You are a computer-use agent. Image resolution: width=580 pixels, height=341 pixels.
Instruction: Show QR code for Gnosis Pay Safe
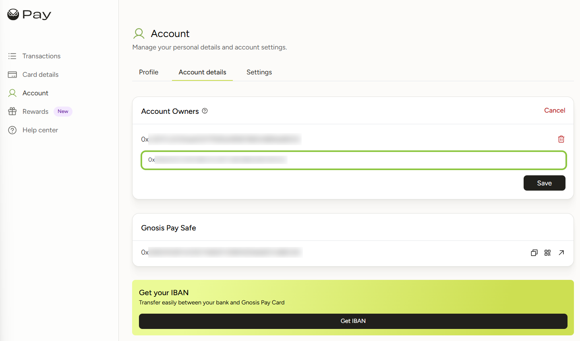click(x=547, y=253)
